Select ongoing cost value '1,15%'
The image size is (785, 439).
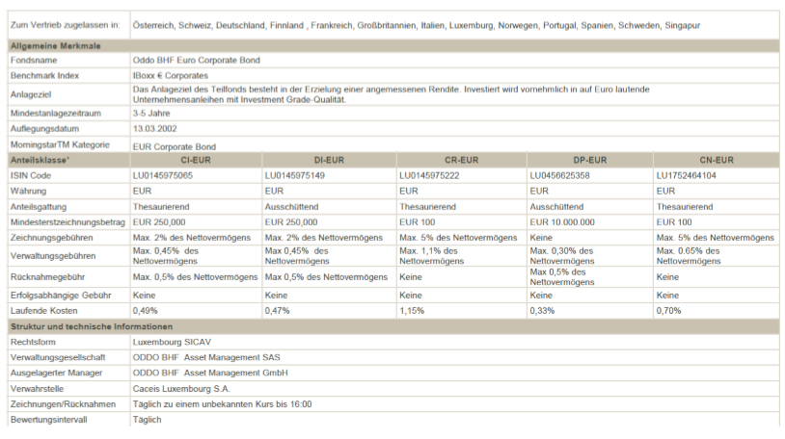tap(412, 311)
